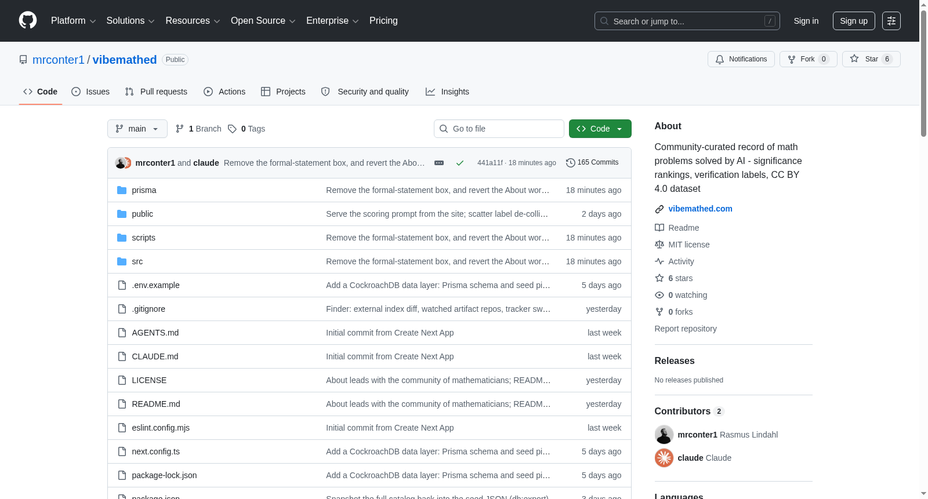Image resolution: width=928 pixels, height=499 pixels.
Task: Open the green Code dropdown
Action: (600, 129)
